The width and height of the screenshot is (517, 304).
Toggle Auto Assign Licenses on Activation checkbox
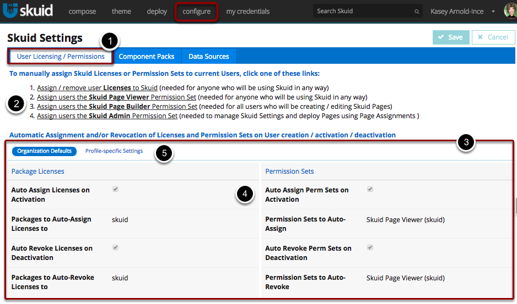click(115, 189)
